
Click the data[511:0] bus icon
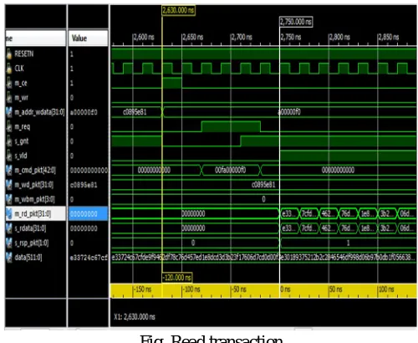9,258
